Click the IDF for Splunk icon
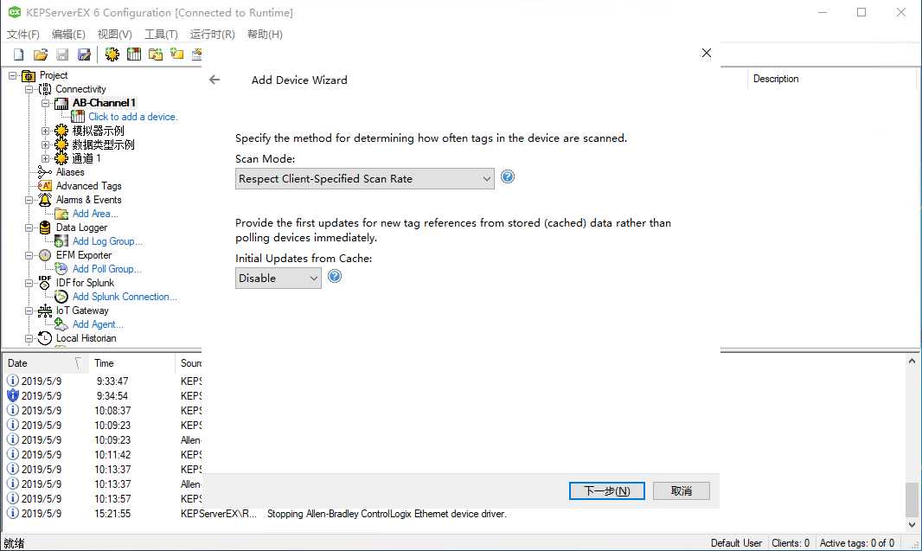Image resolution: width=922 pixels, height=551 pixels. click(x=45, y=282)
